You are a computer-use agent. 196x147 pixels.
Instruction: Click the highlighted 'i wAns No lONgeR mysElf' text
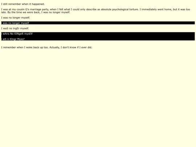click(x=17, y=34)
